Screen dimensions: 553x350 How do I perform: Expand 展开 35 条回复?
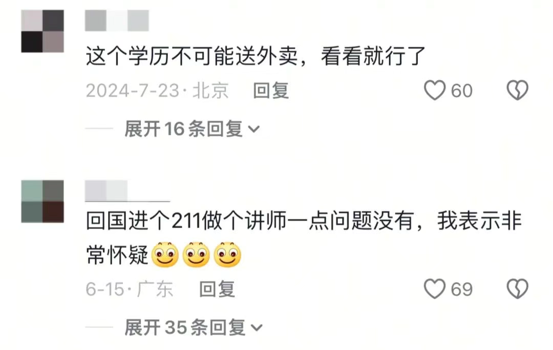point(193,327)
